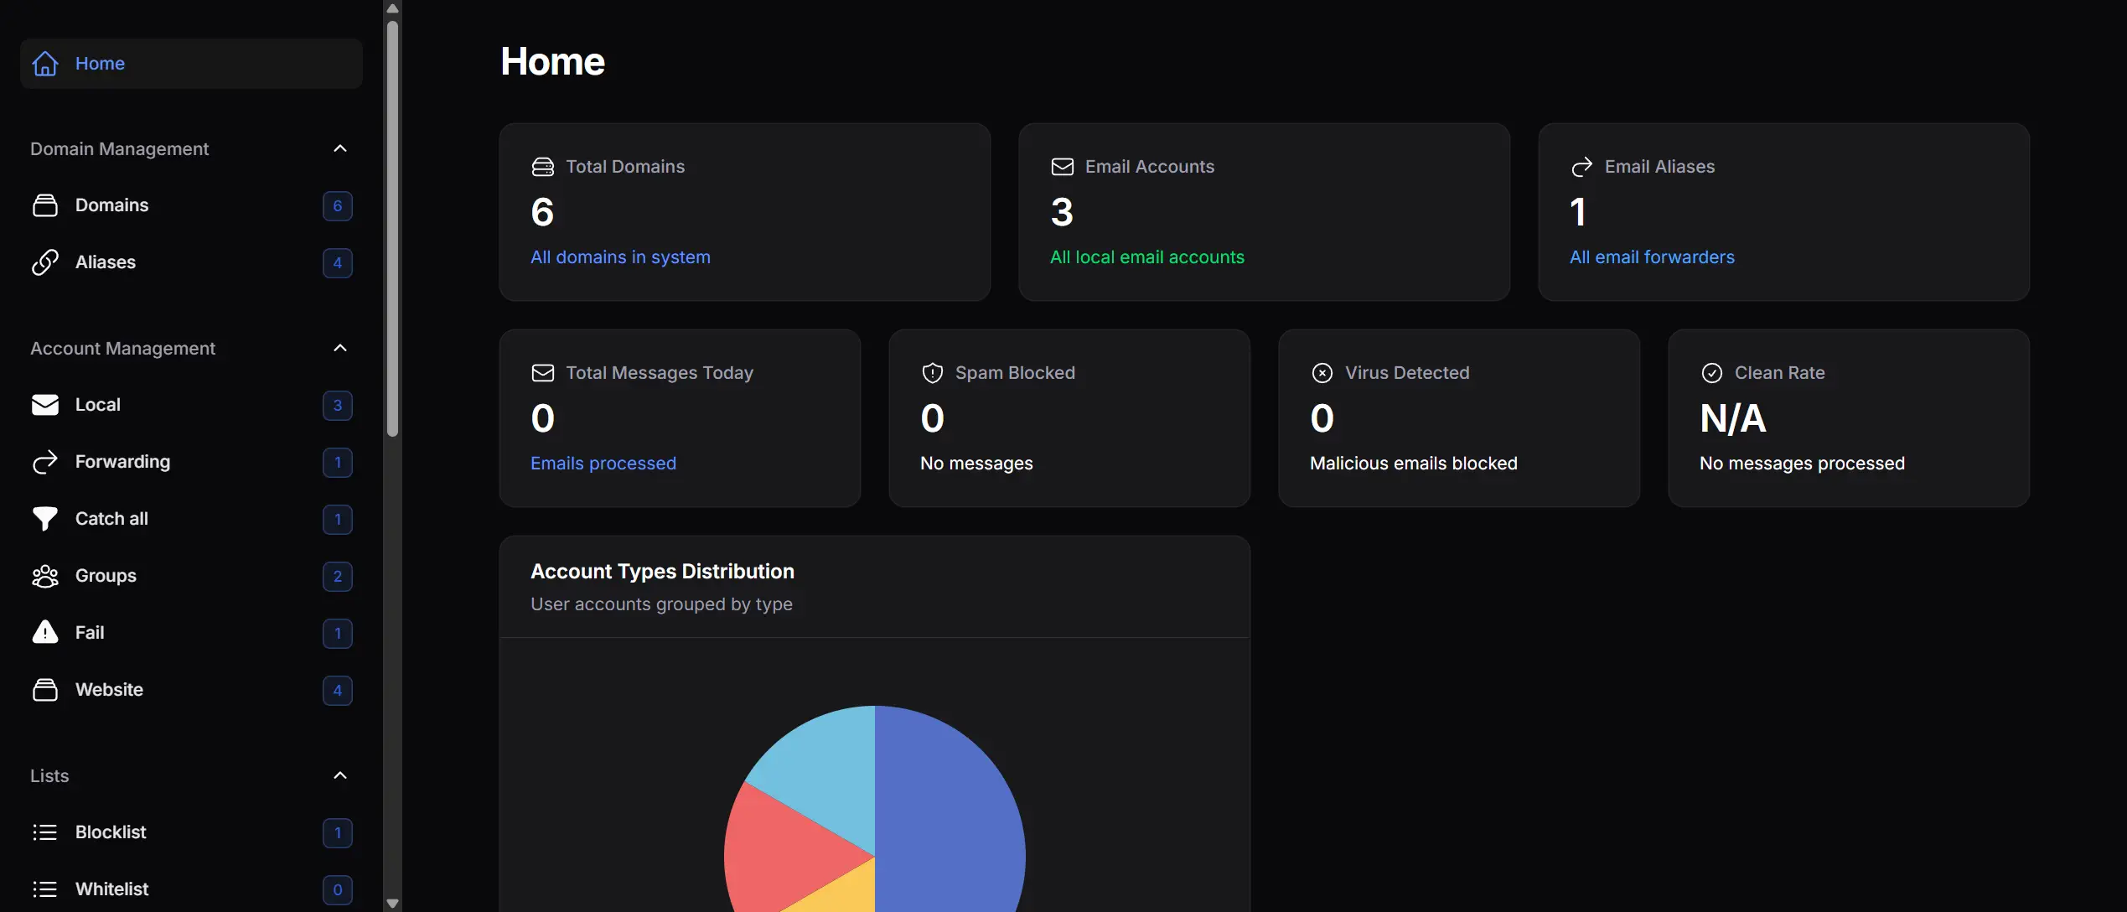Click the Aliases count badge 4
The width and height of the screenshot is (2127, 912).
coord(338,263)
